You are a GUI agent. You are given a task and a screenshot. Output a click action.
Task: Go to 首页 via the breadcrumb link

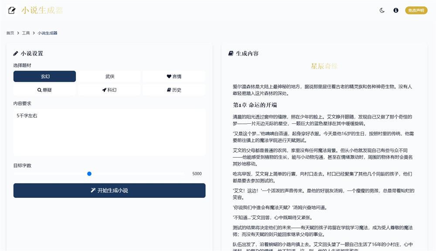pyautogui.click(x=9, y=33)
